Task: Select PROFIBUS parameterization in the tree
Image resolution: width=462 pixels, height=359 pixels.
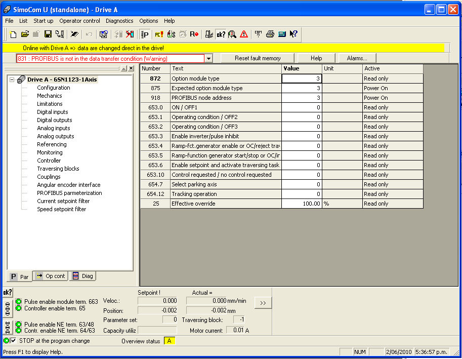Action: (x=69, y=193)
